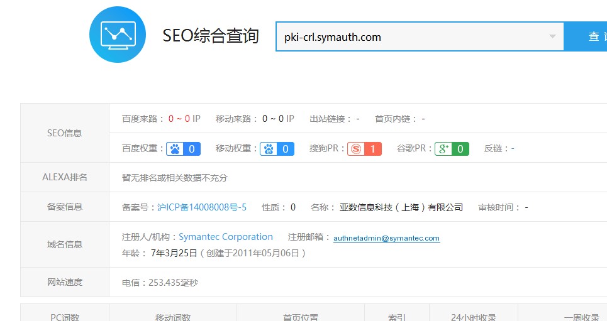This screenshot has height=321, width=607.
Task: Click the 亚数信息科技（上海）有限公司 name
Action: click(401, 207)
